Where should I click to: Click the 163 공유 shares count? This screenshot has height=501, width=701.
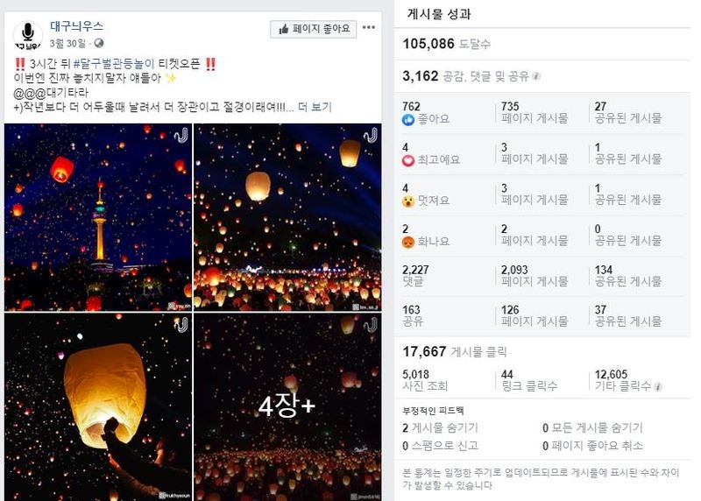pyautogui.click(x=412, y=315)
